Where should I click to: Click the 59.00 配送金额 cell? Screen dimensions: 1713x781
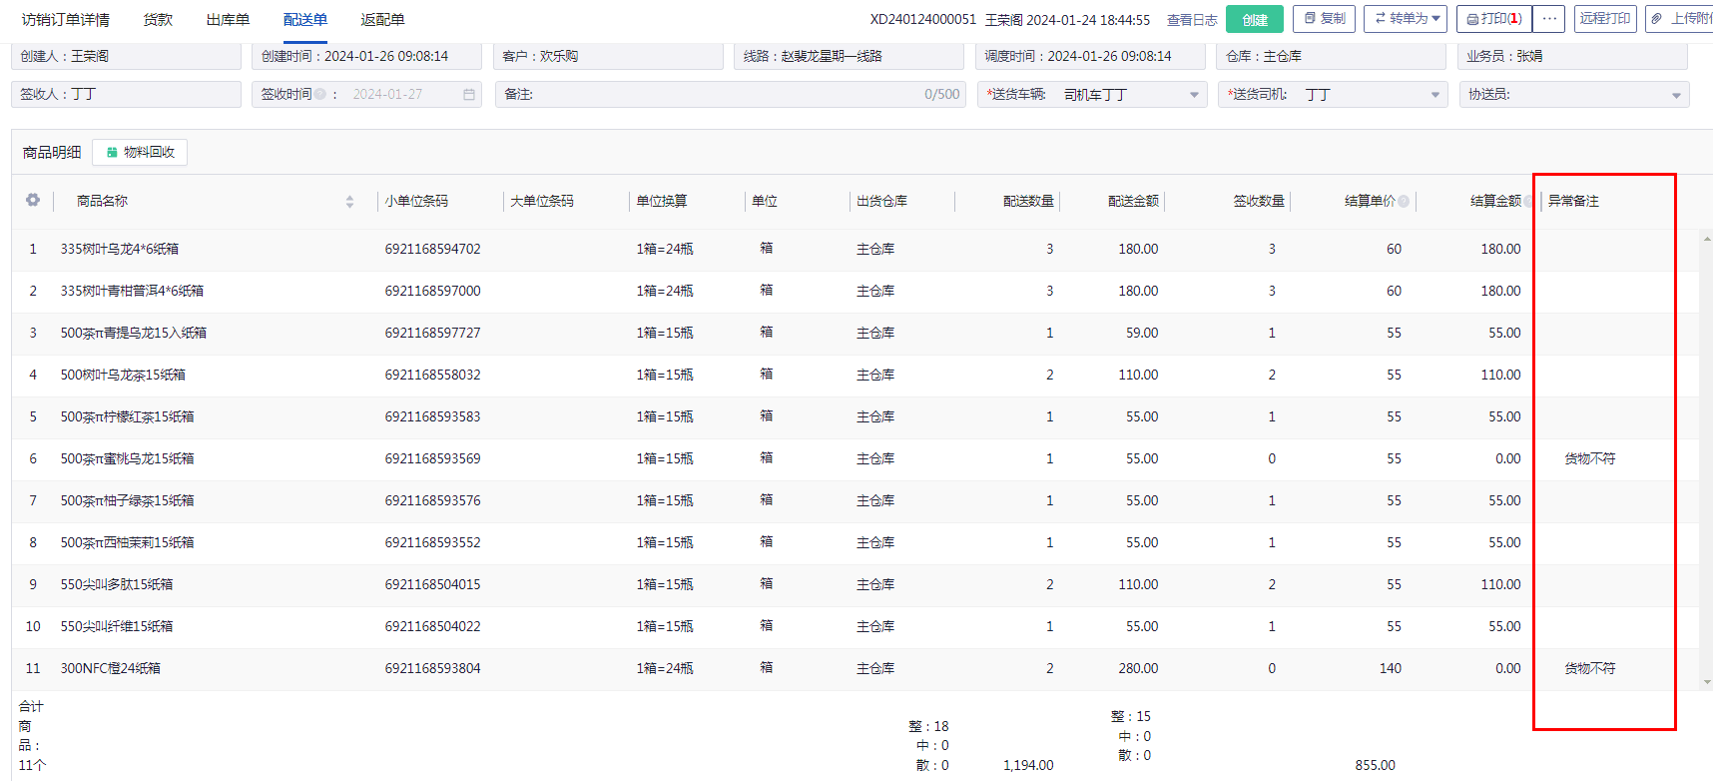[x=1142, y=333]
